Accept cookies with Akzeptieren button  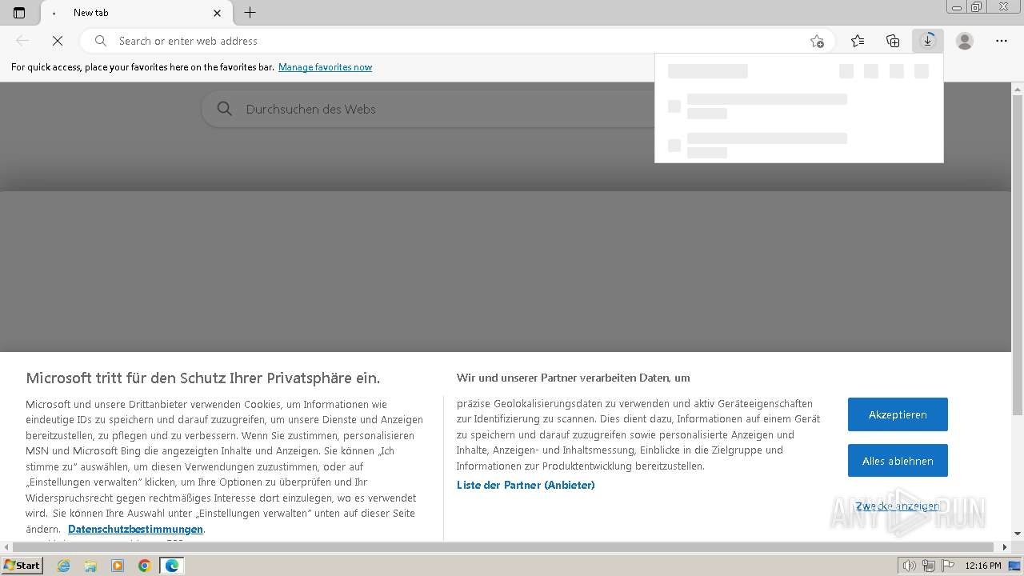coord(898,414)
